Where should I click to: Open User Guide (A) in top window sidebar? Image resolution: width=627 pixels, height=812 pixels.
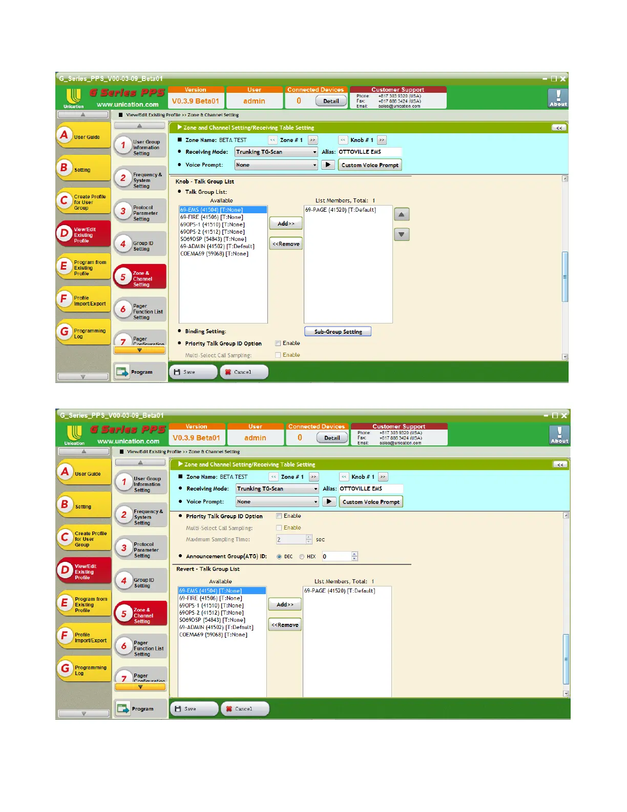point(83,136)
